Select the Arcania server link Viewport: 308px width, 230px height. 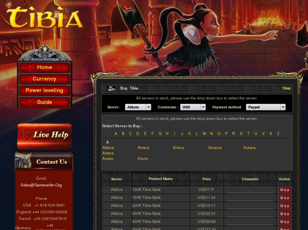(x=215, y=148)
